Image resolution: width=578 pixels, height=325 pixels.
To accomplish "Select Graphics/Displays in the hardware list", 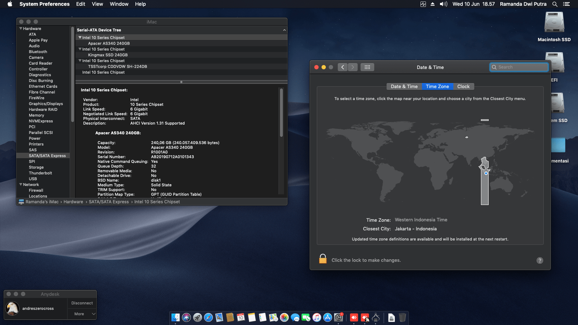I will [x=46, y=104].
